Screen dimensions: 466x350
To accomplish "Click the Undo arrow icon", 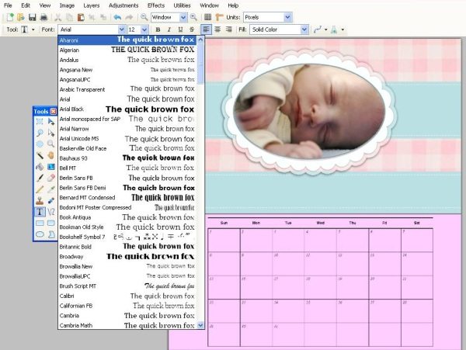I will [116, 17].
